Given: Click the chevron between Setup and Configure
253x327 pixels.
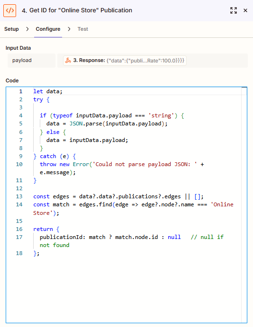Looking at the screenshot, I should point(27,29).
